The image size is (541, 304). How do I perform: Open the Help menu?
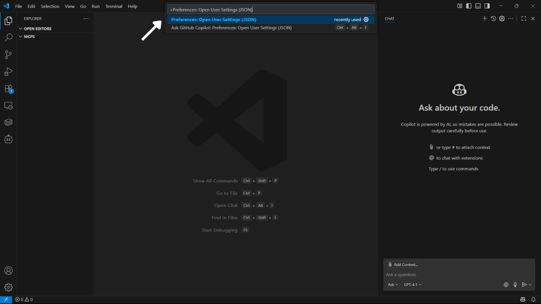[x=132, y=6]
